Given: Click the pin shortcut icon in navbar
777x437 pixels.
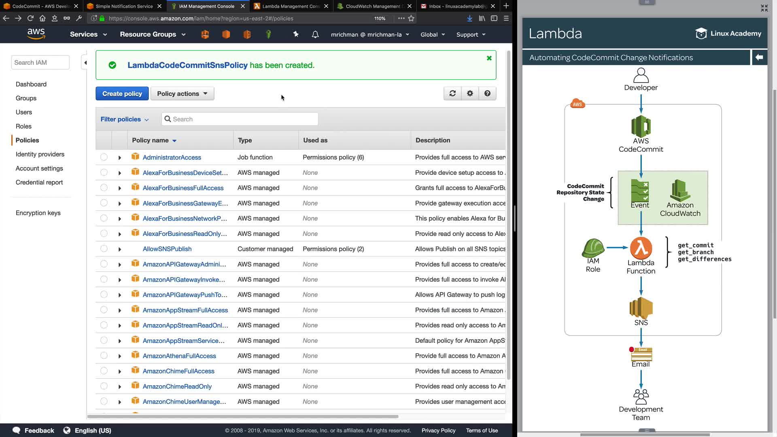Looking at the screenshot, I should [296, 34].
